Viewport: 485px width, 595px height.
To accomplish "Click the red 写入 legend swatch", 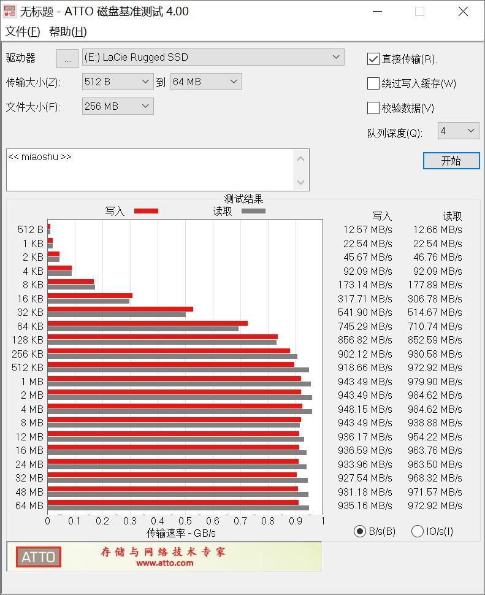I will coord(146,211).
